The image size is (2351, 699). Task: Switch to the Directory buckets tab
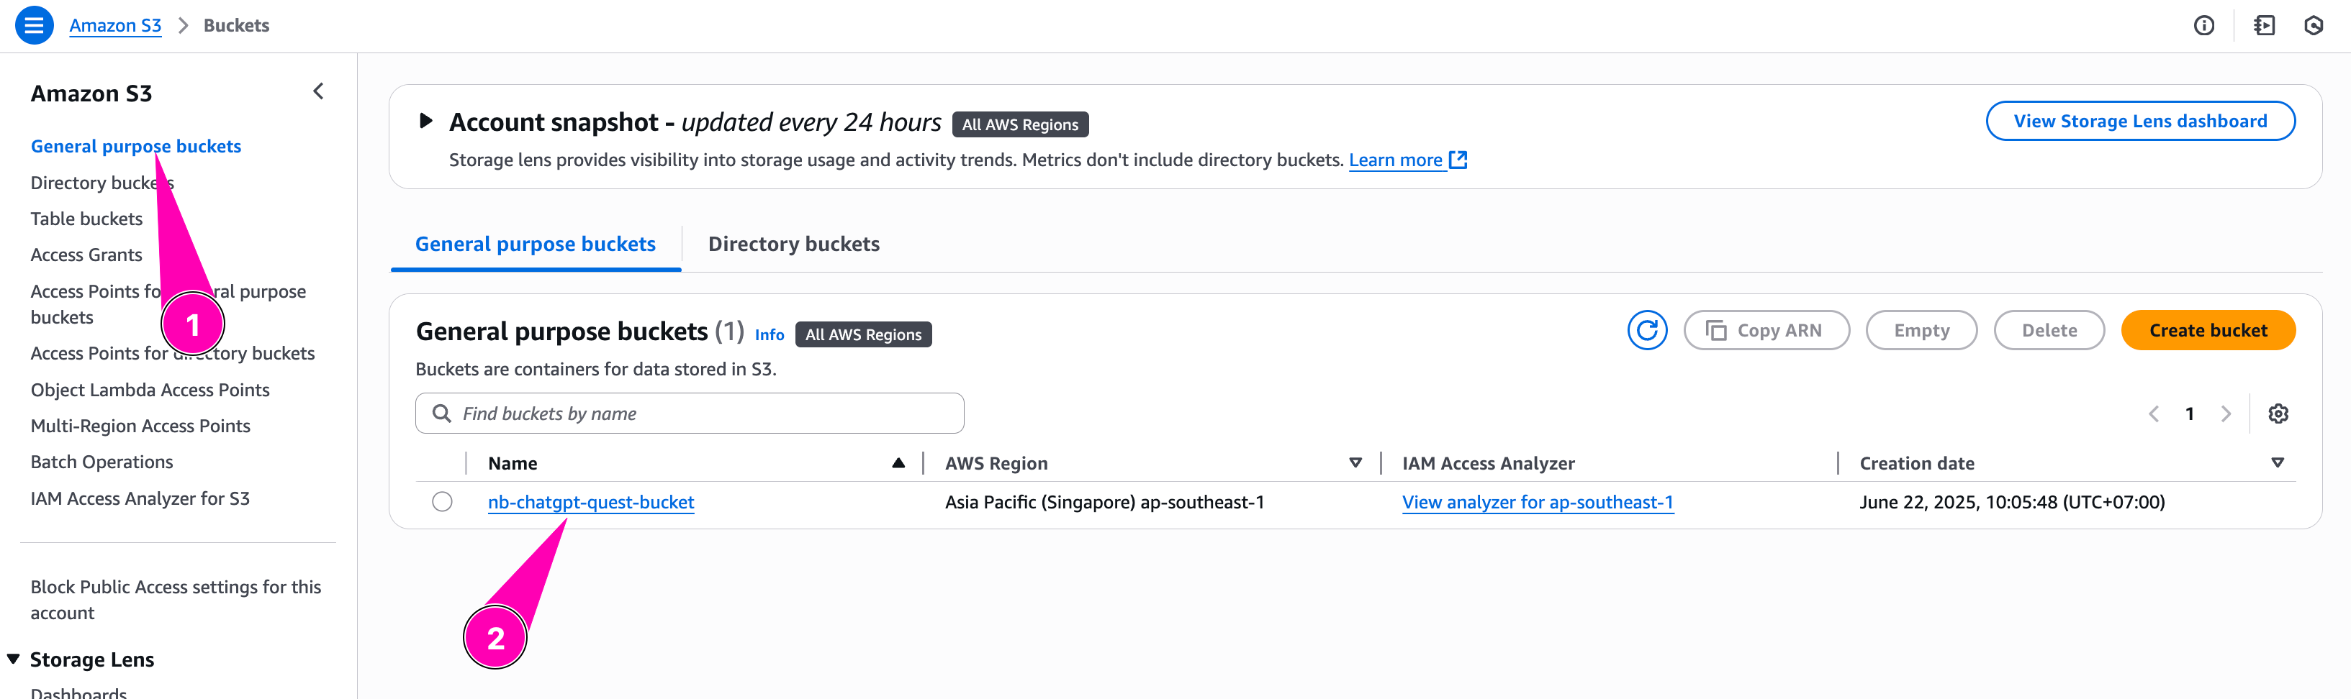coord(793,245)
